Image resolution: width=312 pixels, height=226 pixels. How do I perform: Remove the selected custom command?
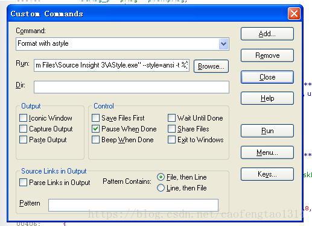pos(267,55)
